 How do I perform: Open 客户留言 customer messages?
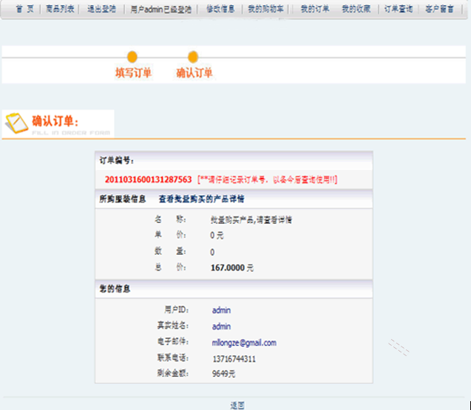(439, 9)
